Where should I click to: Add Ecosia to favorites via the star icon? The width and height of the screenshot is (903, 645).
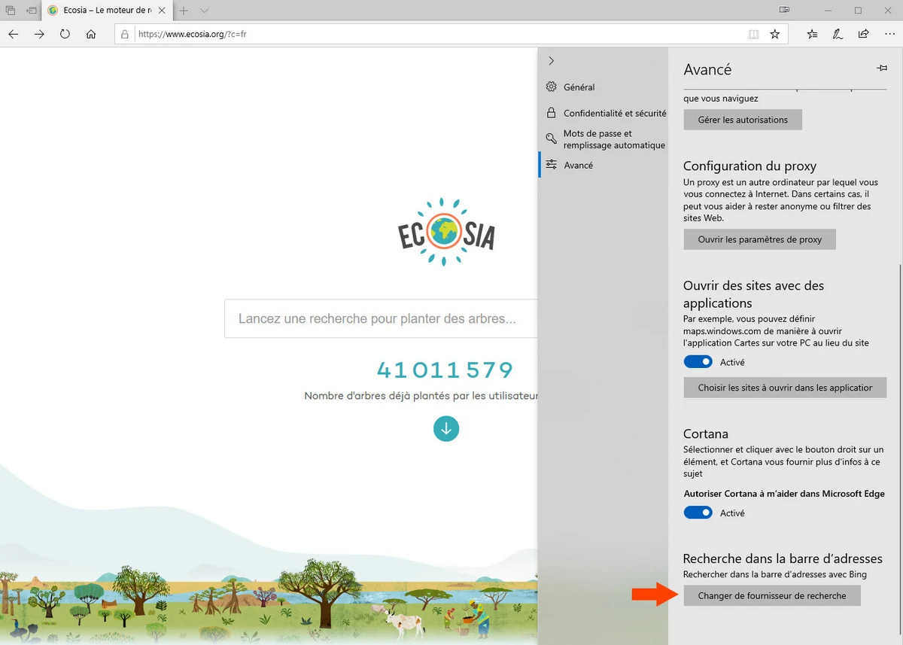[x=775, y=33]
